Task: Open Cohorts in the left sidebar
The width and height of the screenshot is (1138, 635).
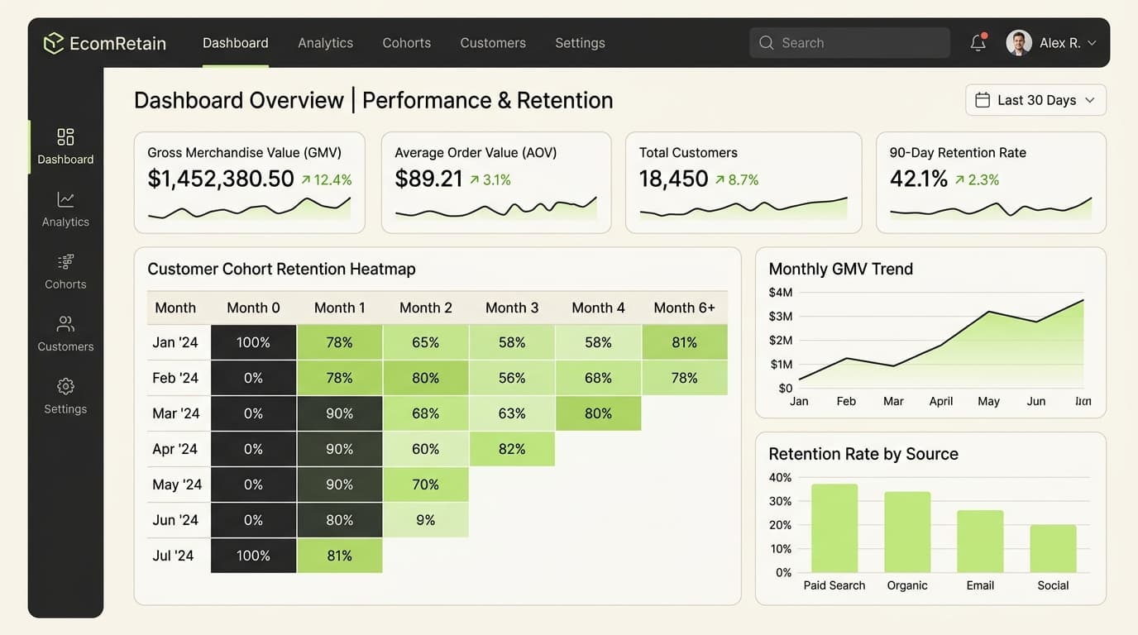Action: point(65,272)
